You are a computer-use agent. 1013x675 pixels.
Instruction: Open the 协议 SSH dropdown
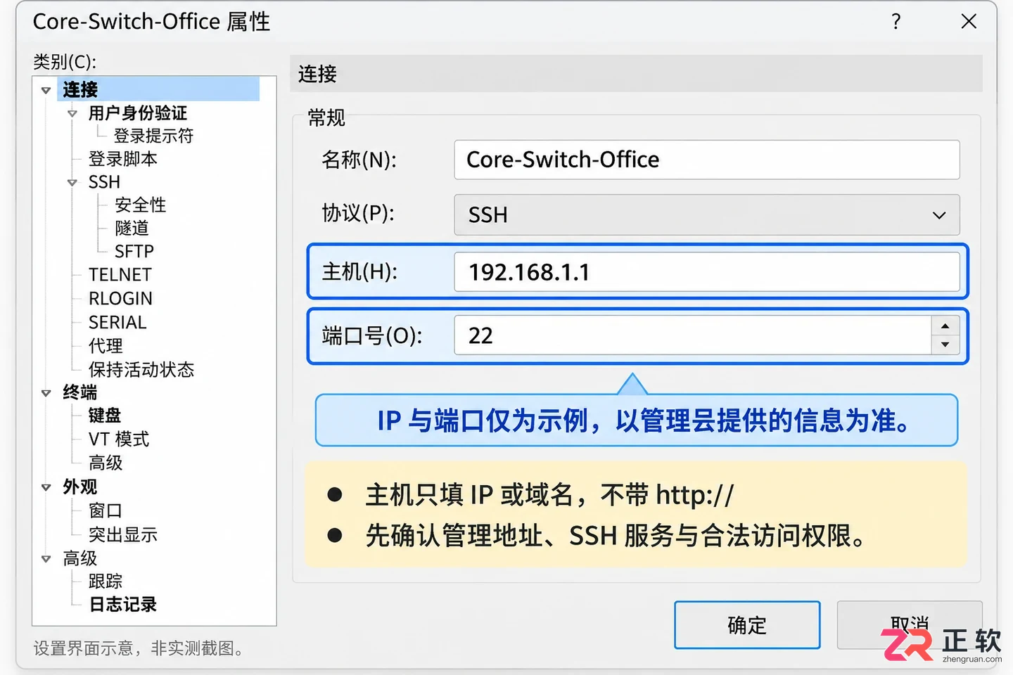[707, 214]
